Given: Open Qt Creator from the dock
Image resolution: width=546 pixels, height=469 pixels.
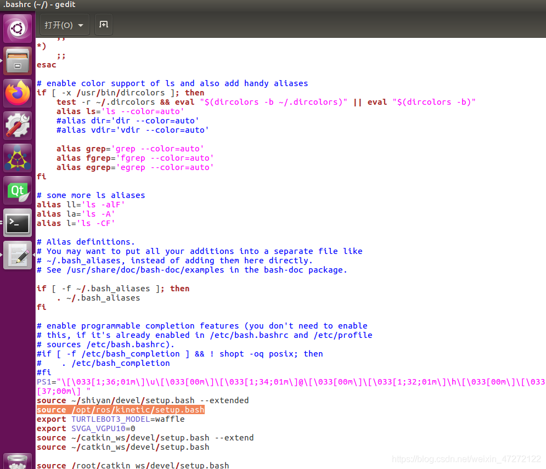Looking at the screenshot, I should point(18,190).
